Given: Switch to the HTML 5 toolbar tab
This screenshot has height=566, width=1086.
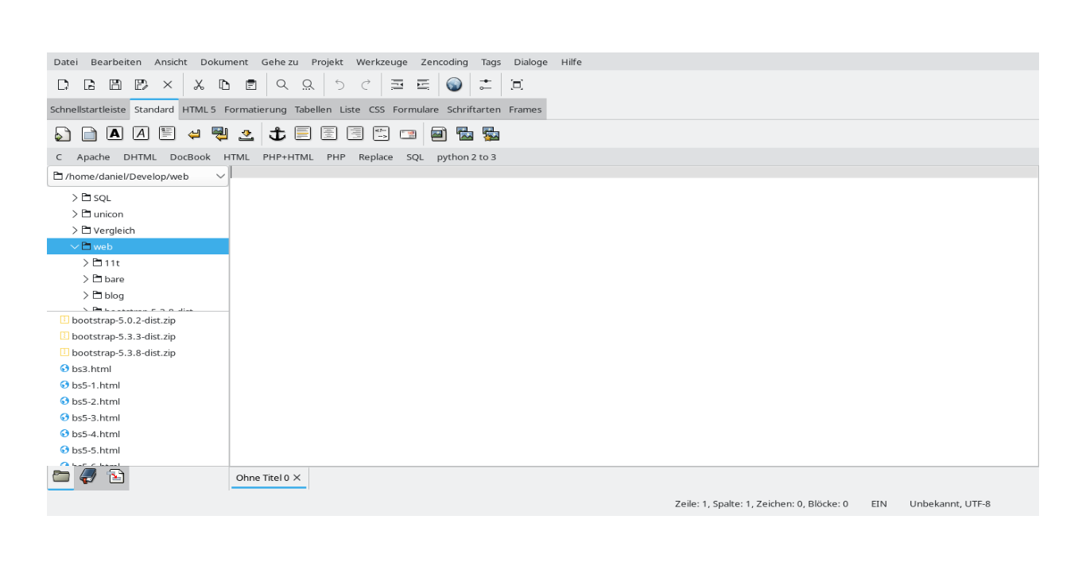Looking at the screenshot, I should [x=199, y=109].
